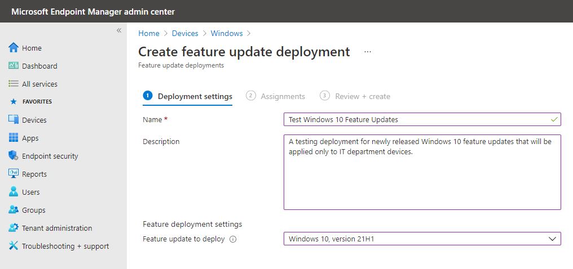This screenshot has height=269, width=573.
Task: Click the Dashboard chart icon
Action: coord(14,66)
